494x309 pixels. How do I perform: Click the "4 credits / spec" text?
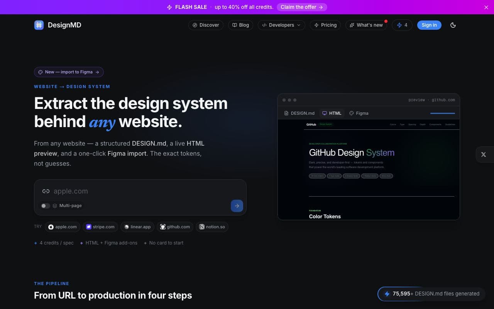tap(56, 243)
